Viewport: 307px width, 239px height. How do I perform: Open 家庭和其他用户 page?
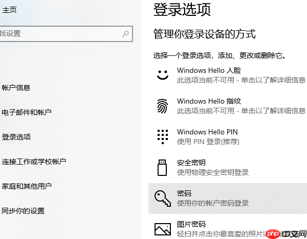click(27, 186)
